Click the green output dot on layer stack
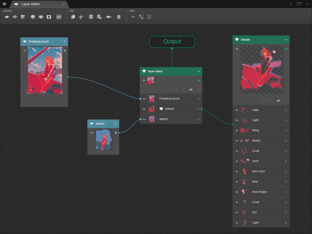This screenshot has height=234, width=312. (x=199, y=80)
